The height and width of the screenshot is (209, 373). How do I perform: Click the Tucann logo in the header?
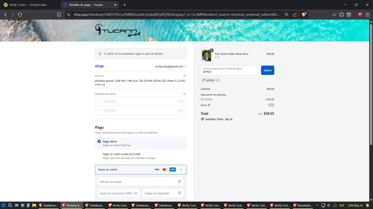(x=118, y=31)
